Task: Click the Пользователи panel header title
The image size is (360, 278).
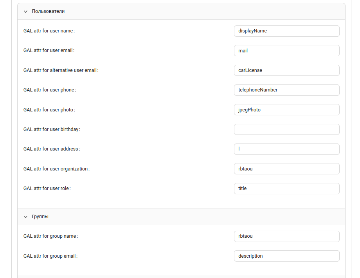Action: click(48, 11)
